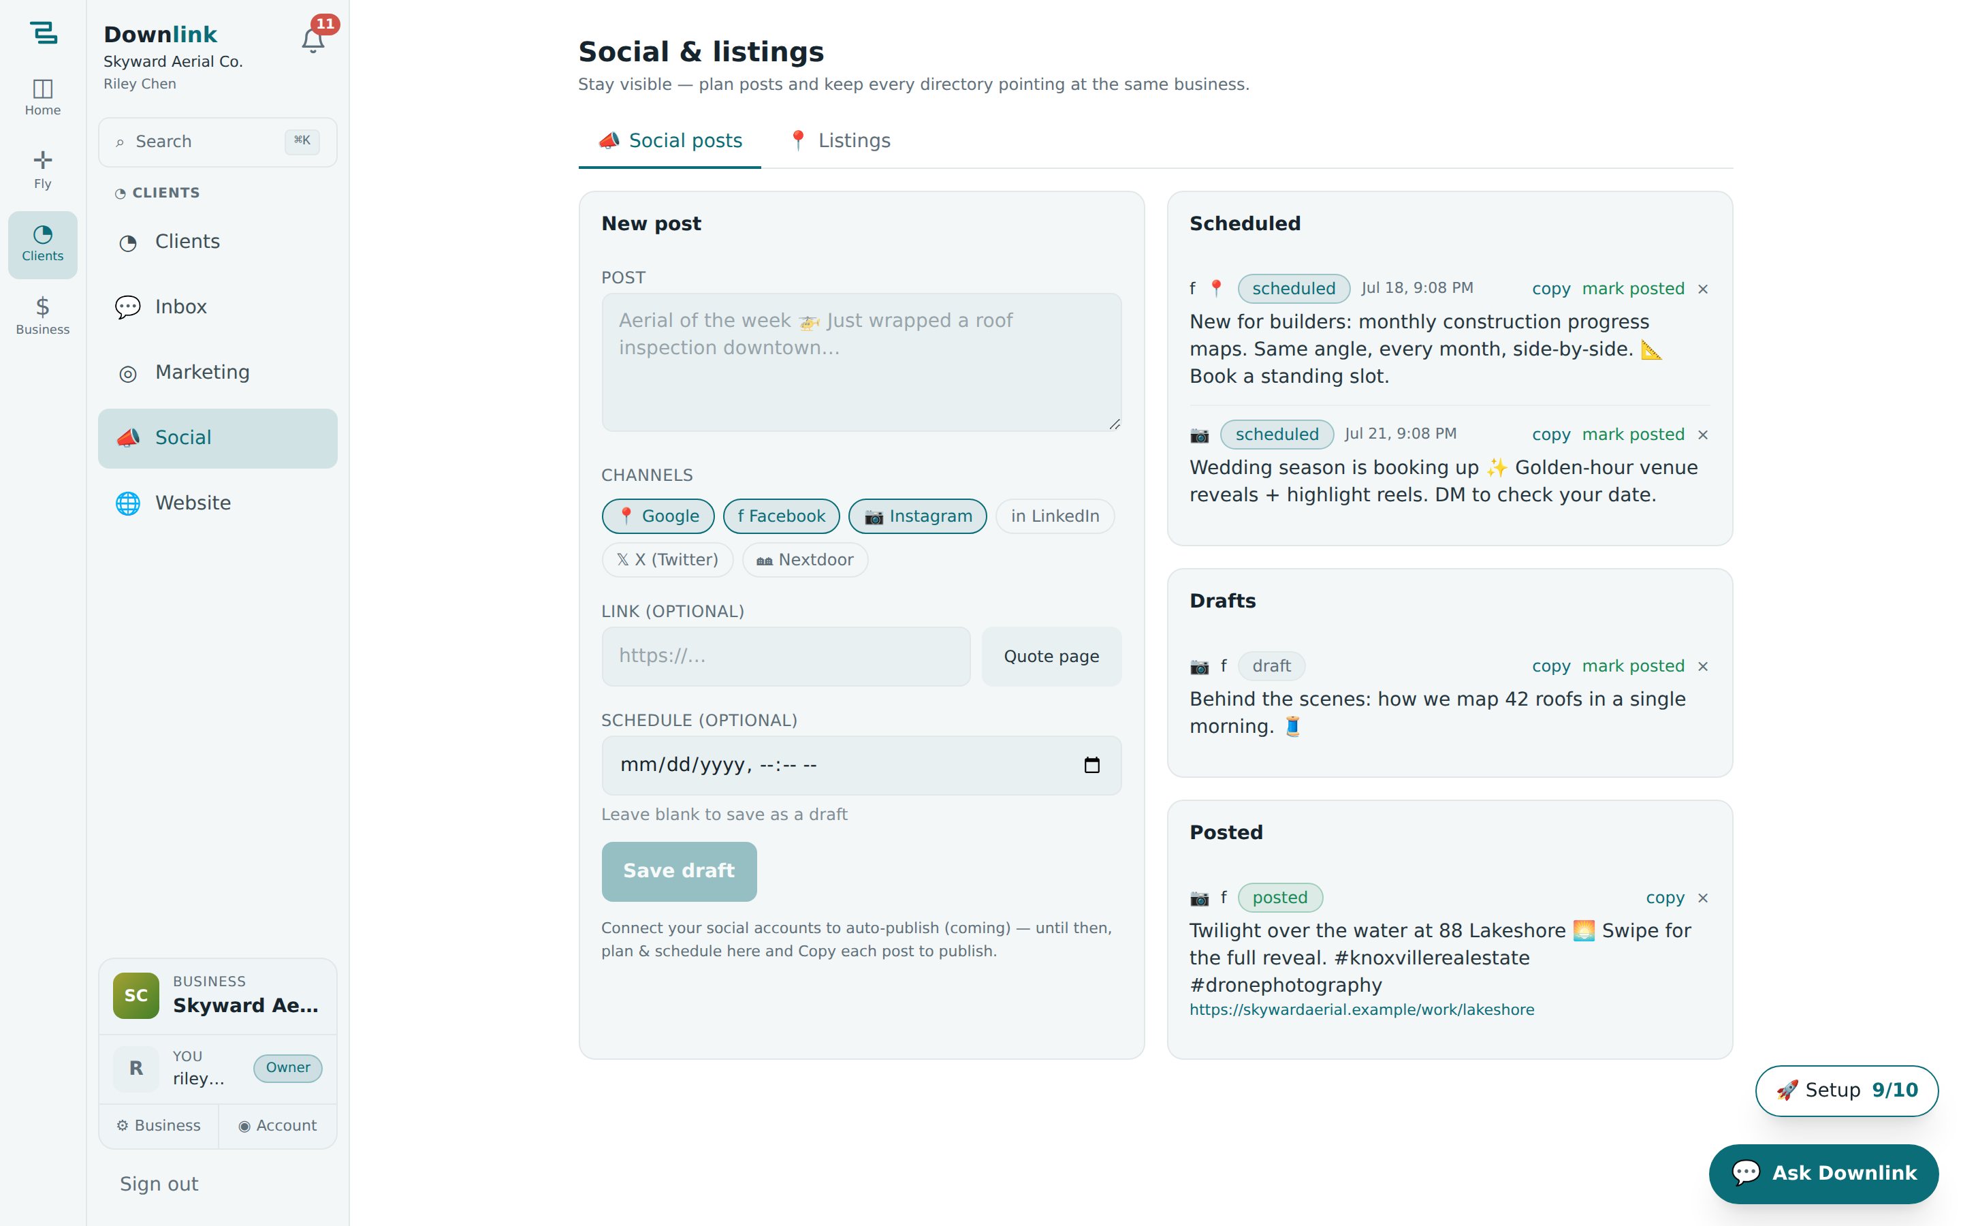The height and width of the screenshot is (1226, 1961).
Task: Click the scheduled badge on Jul 18 post
Action: pyautogui.click(x=1293, y=289)
